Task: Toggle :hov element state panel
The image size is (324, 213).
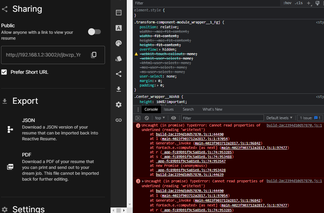Action: coord(287,3)
